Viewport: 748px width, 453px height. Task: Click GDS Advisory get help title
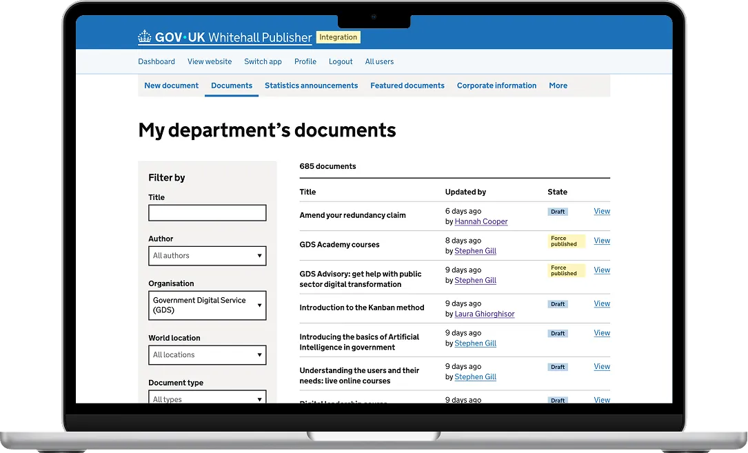click(x=360, y=279)
